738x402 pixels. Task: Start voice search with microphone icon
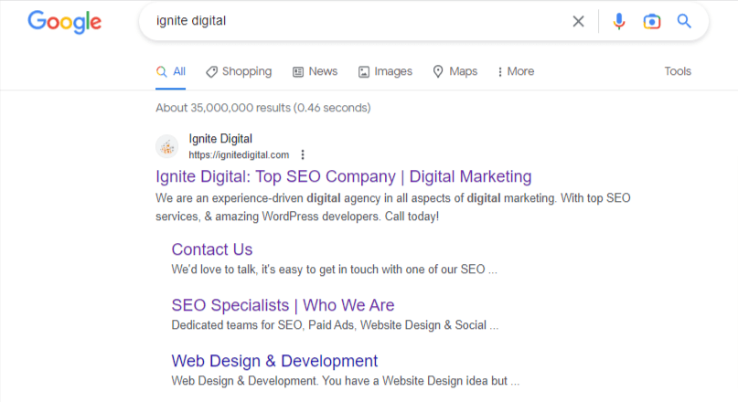[619, 22]
